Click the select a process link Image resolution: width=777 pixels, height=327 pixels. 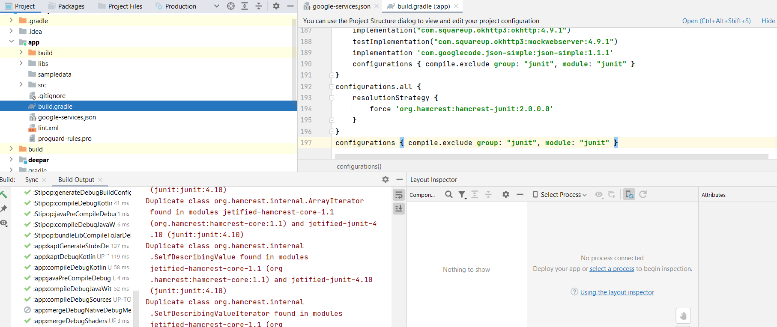point(612,269)
